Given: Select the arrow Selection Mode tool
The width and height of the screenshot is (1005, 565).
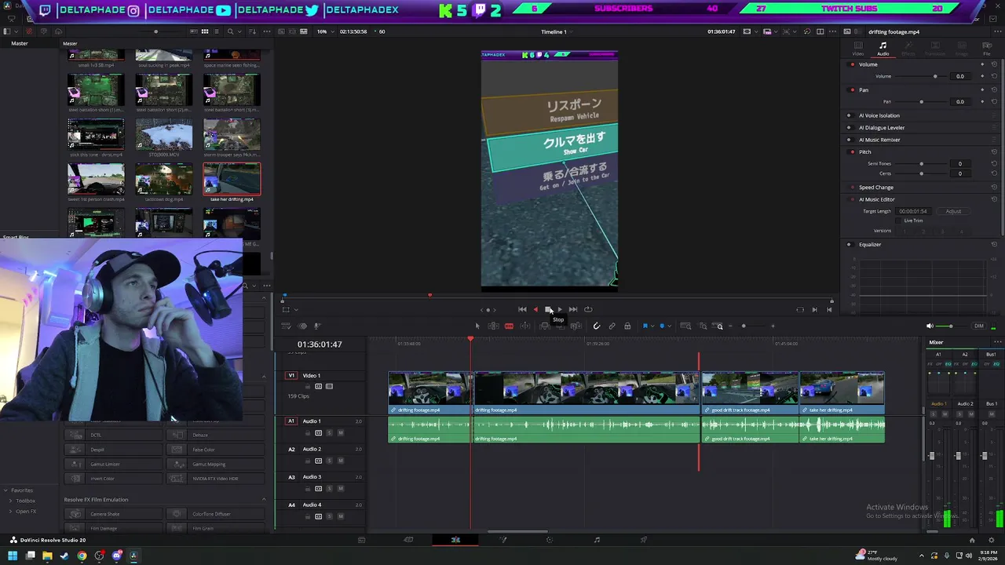Looking at the screenshot, I should click(x=477, y=326).
